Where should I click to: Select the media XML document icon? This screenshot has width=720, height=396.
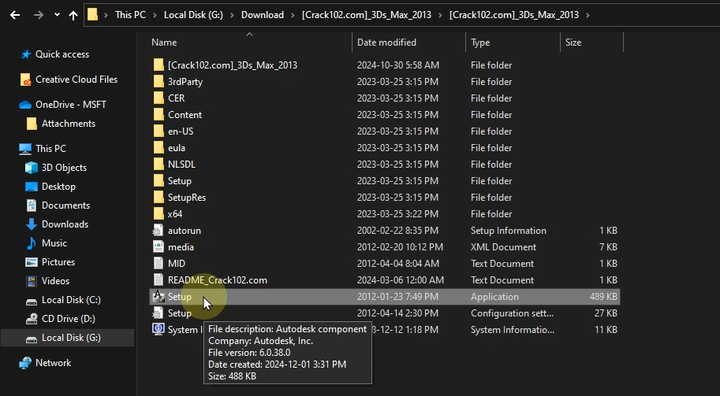[159, 247]
